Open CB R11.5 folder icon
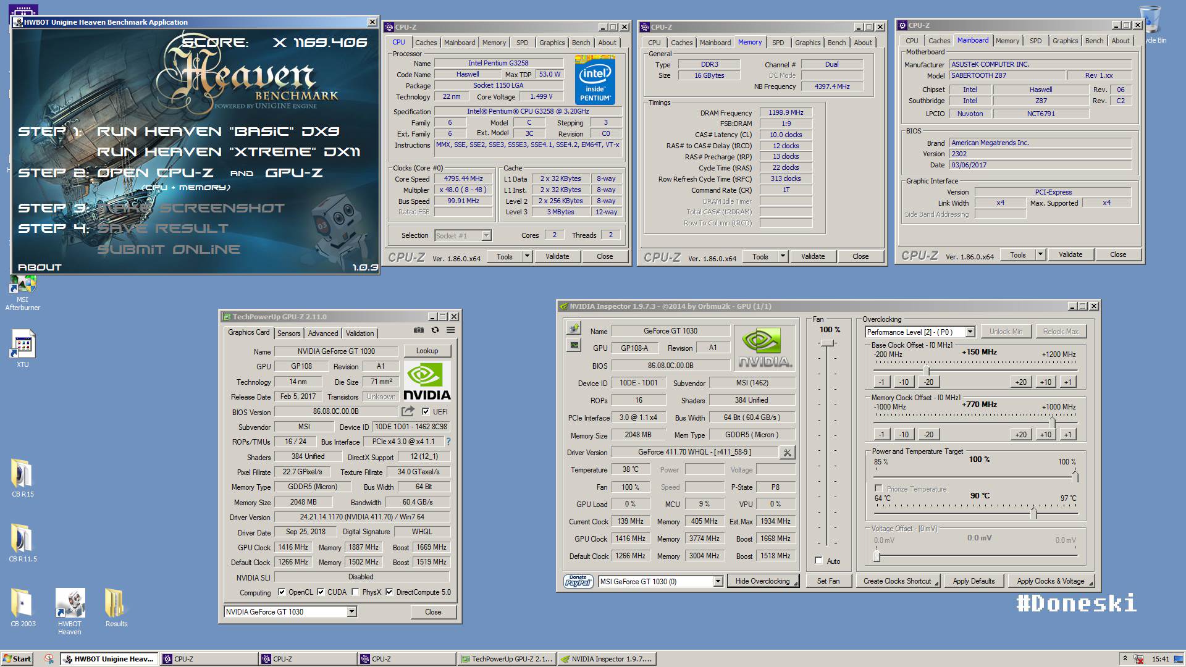Screen dimensions: 1186x667 23,543
